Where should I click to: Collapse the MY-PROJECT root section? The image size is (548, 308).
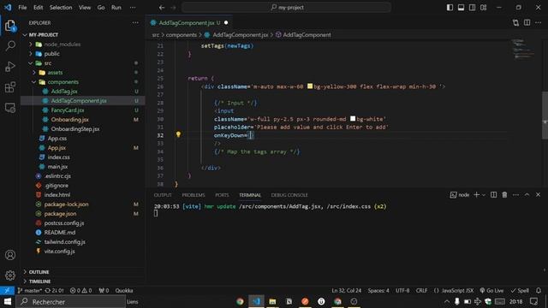tap(25, 35)
